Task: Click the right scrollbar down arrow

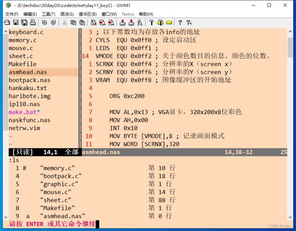Action: 290,217
